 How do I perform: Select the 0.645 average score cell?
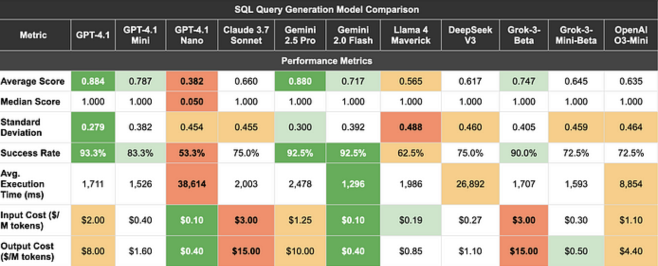click(576, 81)
